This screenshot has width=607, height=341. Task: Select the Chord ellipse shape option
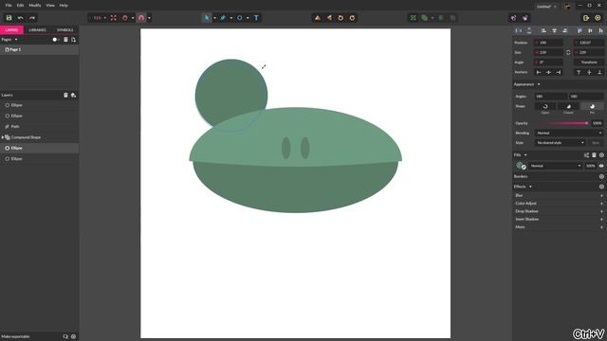[x=568, y=106]
